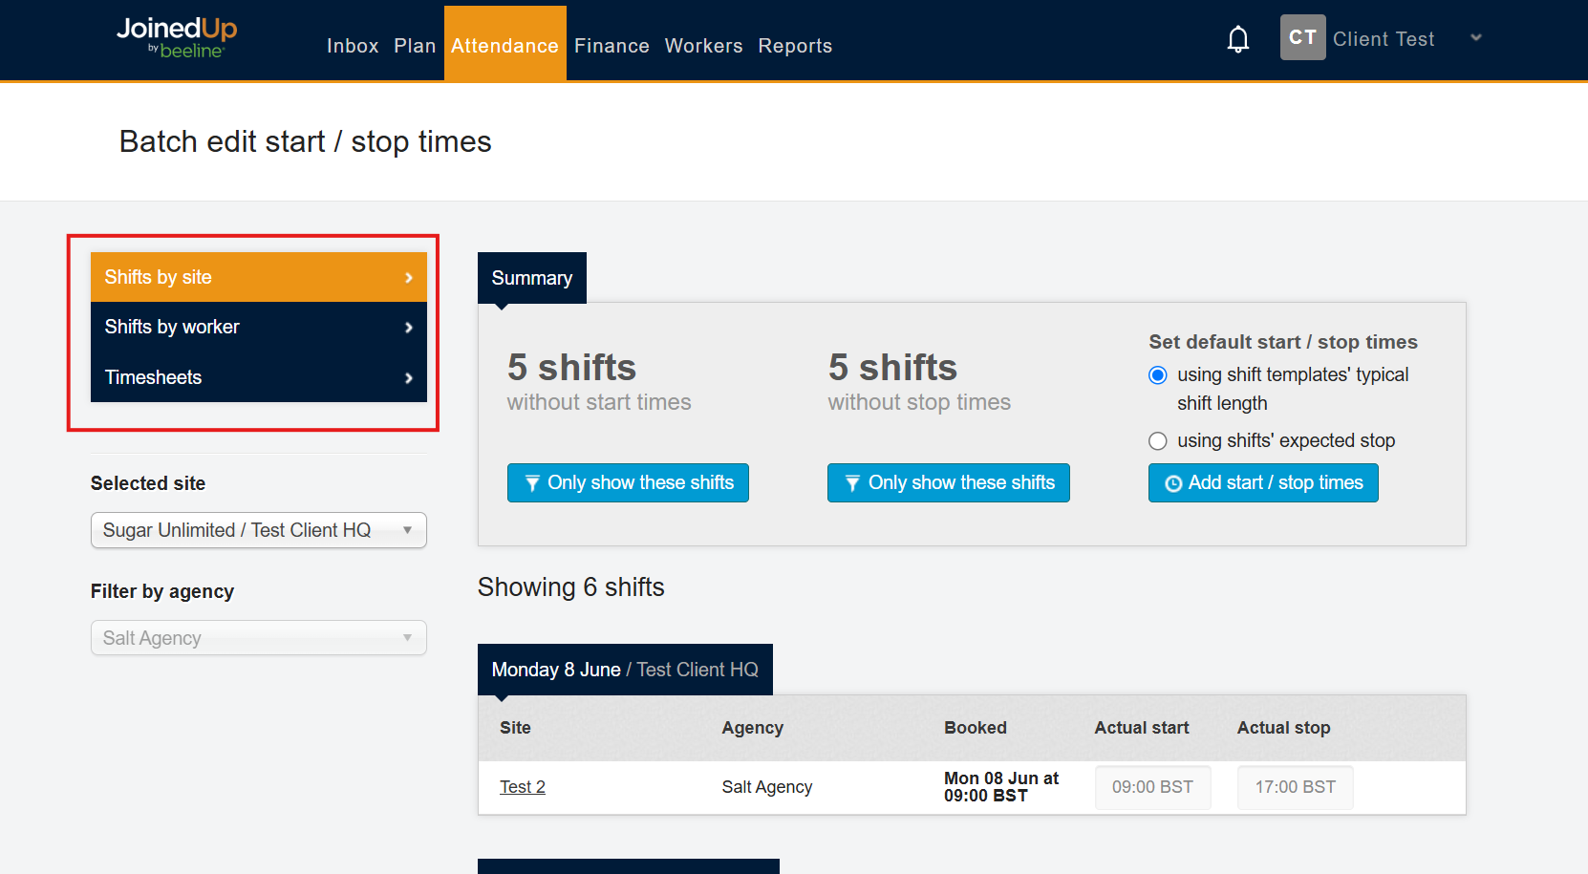Screen dimensions: 1588x874
Task: Go to the Plan section
Action: tap(415, 46)
